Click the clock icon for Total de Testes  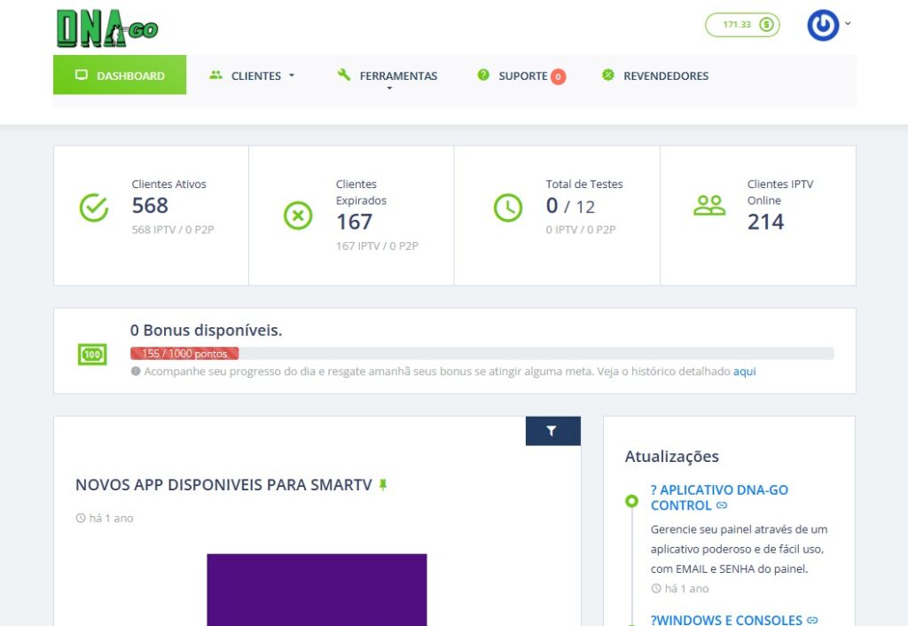click(508, 207)
